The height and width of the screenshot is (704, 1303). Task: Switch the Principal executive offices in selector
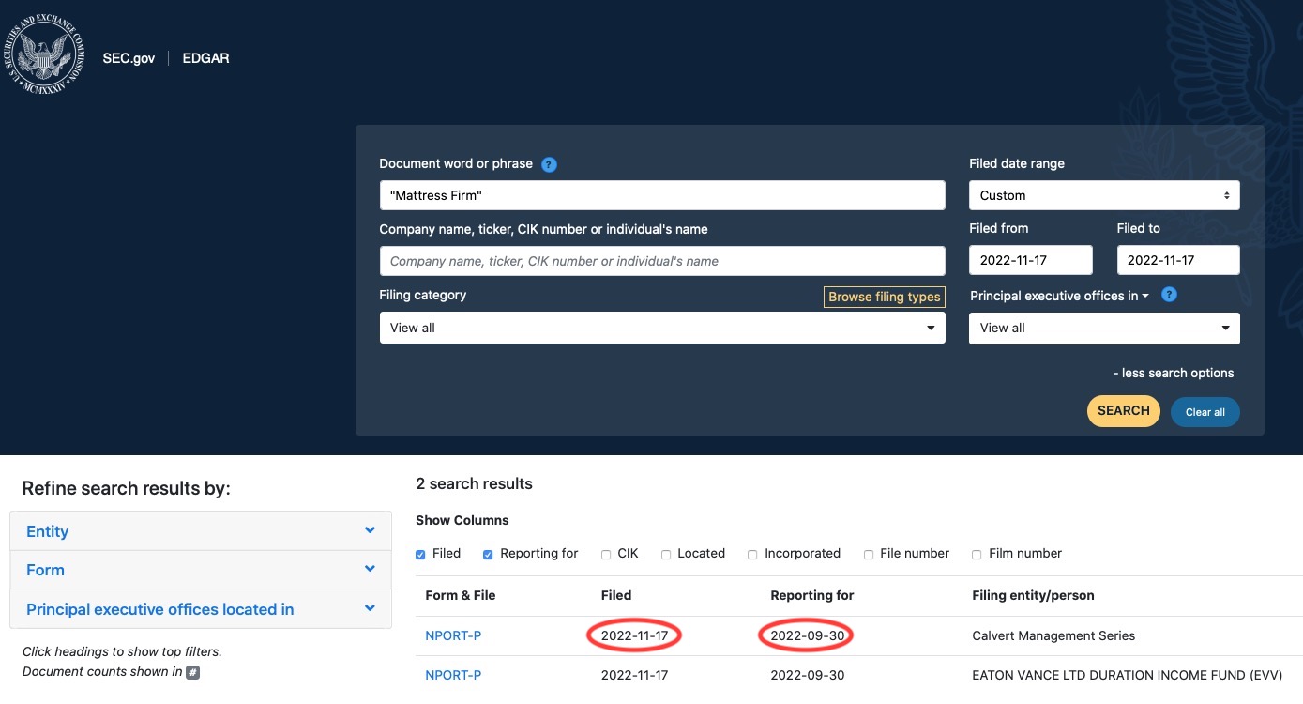point(1059,296)
